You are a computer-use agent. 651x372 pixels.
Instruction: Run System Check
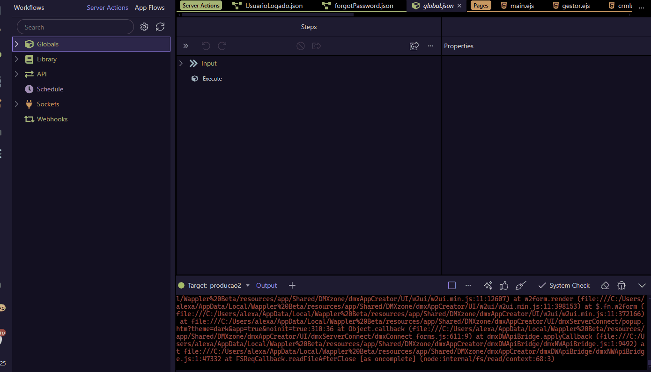point(564,285)
